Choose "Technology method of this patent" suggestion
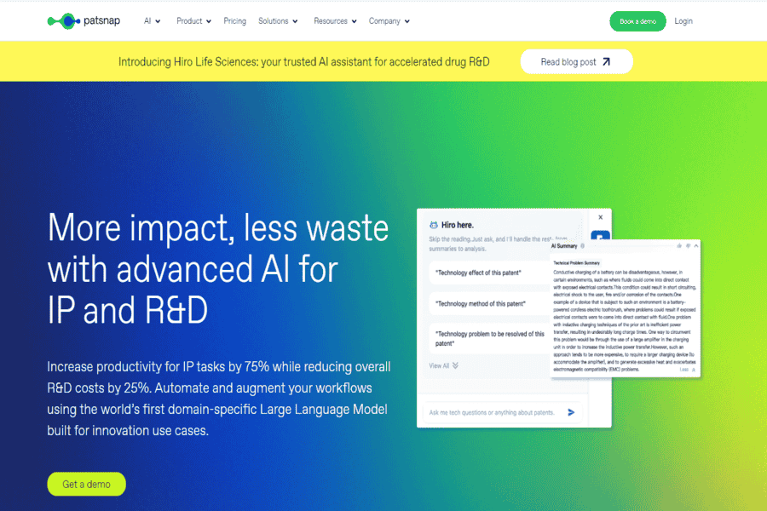The image size is (767, 511). click(489, 304)
